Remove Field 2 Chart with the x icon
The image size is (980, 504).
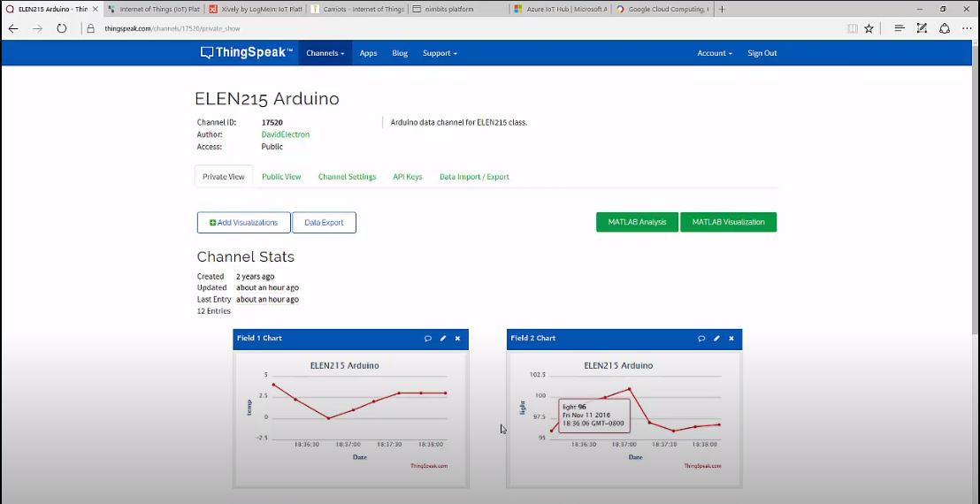tap(731, 339)
